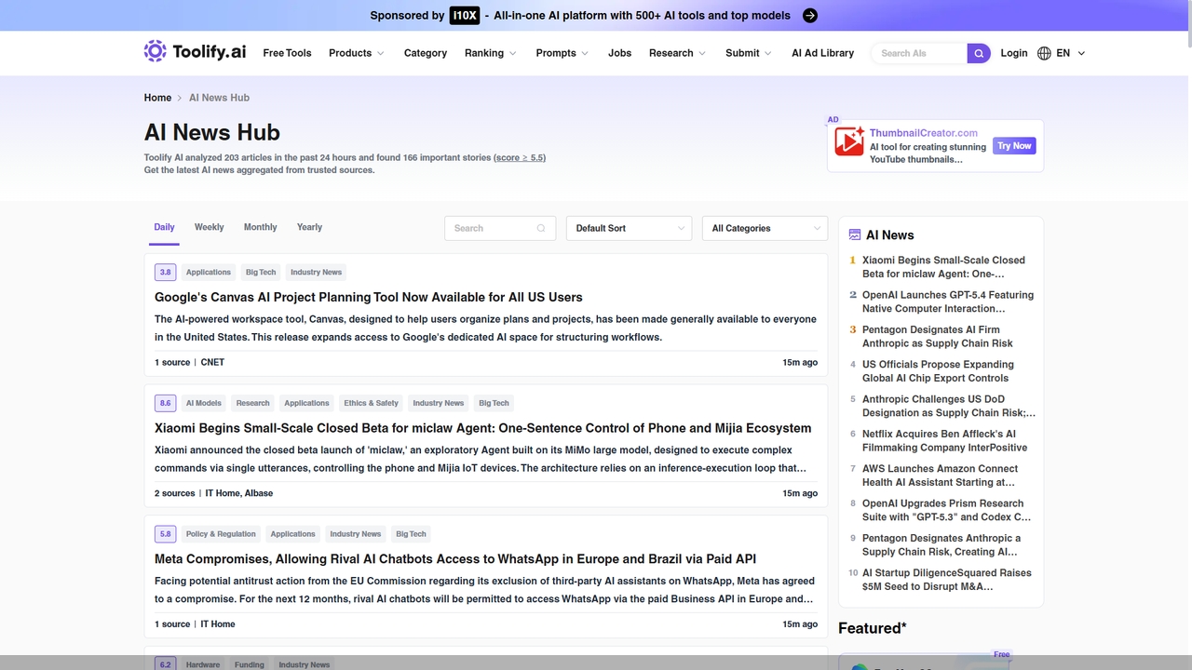Open sidebar news: Anthropic Challenges US DoD Designation
Viewport: 1192px width, 670px height.
949,406
